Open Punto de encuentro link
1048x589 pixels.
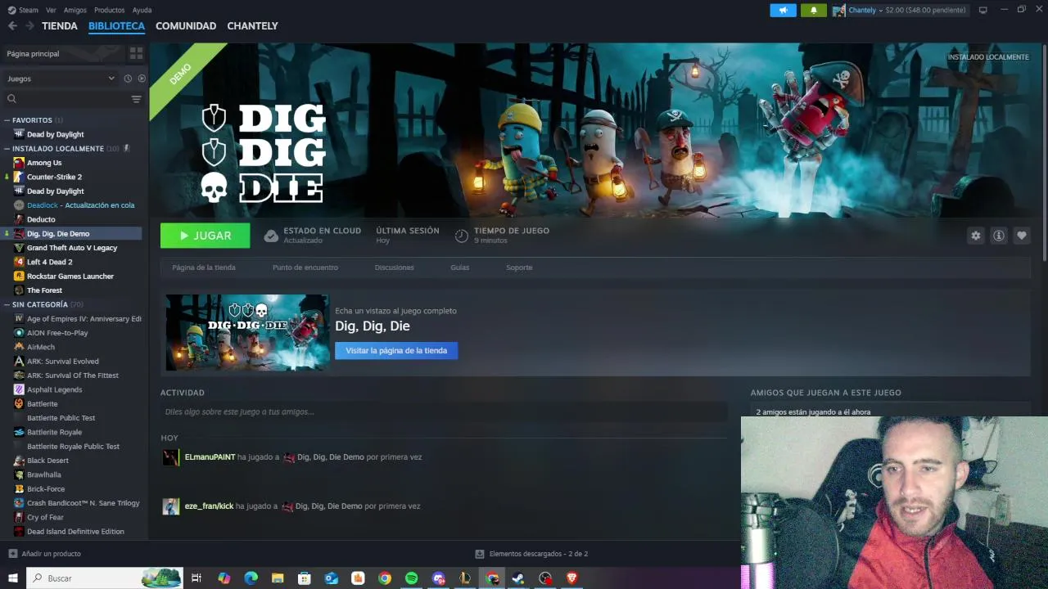click(x=305, y=268)
